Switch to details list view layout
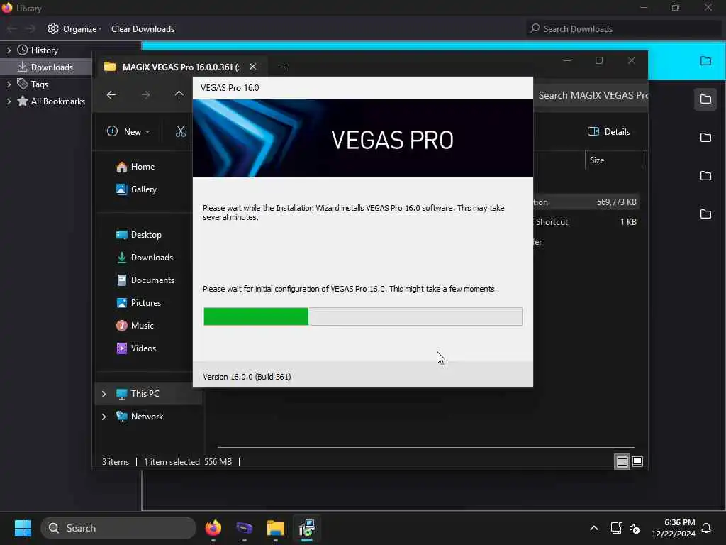This screenshot has height=545, width=726. [x=622, y=461]
